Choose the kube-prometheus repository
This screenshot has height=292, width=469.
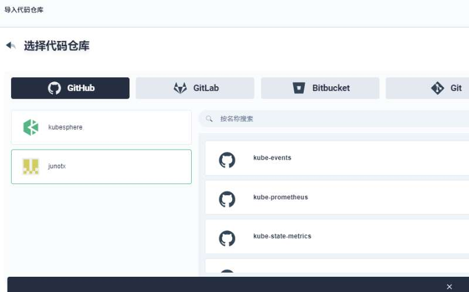(337, 197)
